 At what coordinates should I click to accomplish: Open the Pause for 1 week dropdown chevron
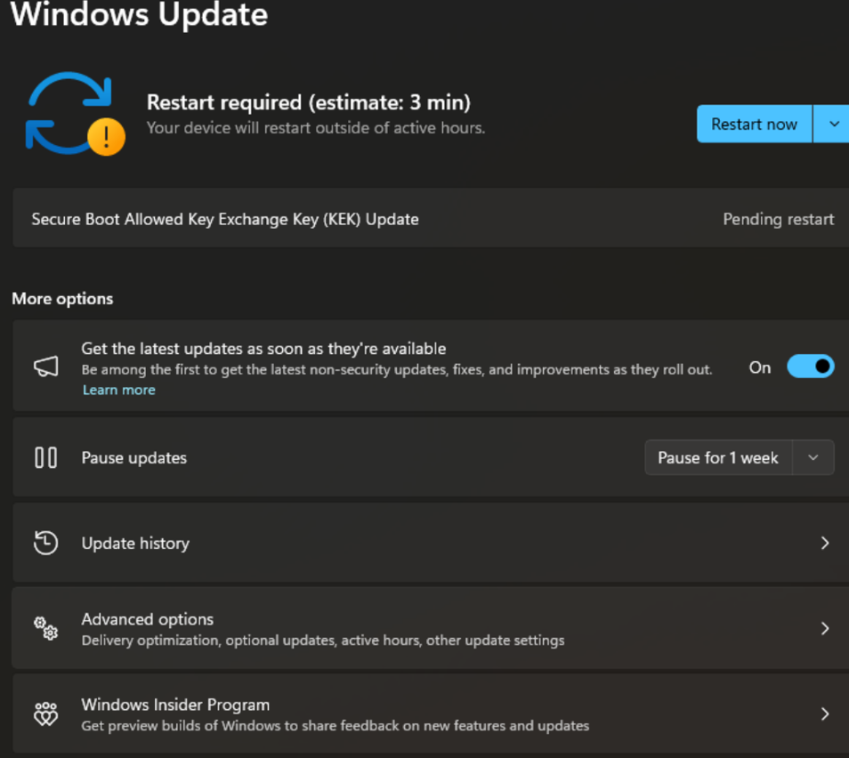(x=813, y=457)
